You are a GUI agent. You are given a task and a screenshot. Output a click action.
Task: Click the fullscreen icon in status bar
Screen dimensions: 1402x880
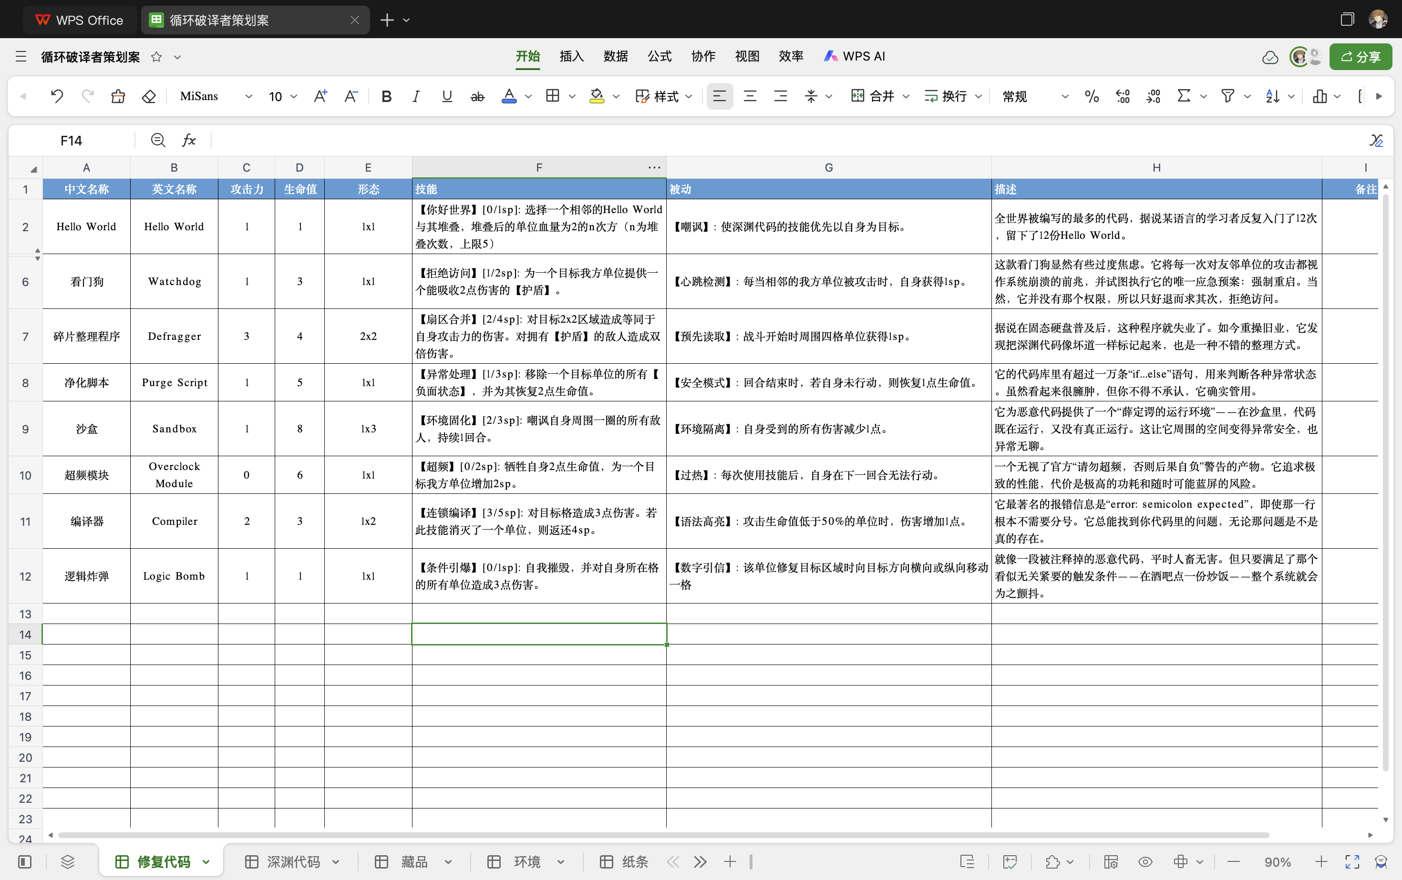pyautogui.click(x=1352, y=862)
